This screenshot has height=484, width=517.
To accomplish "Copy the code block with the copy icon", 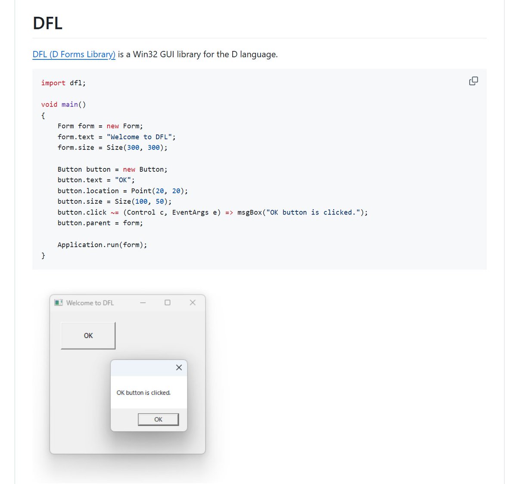I will (x=473, y=81).
